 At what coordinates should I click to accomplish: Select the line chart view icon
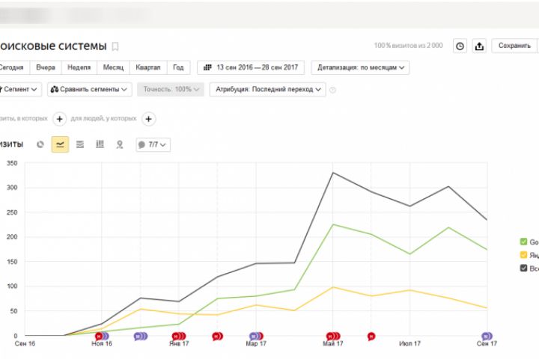click(x=60, y=144)
